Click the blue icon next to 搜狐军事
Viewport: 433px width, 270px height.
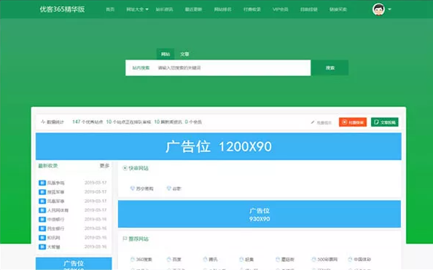(42, 192)
